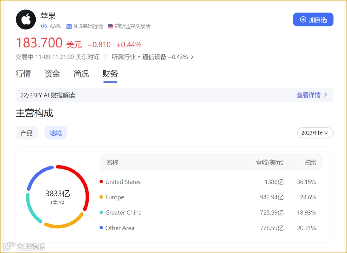This screenshot has width=347, height=253.
Task: Click the blue segment of donut chart
Action: pyautogui.click(x=37, y=176)
